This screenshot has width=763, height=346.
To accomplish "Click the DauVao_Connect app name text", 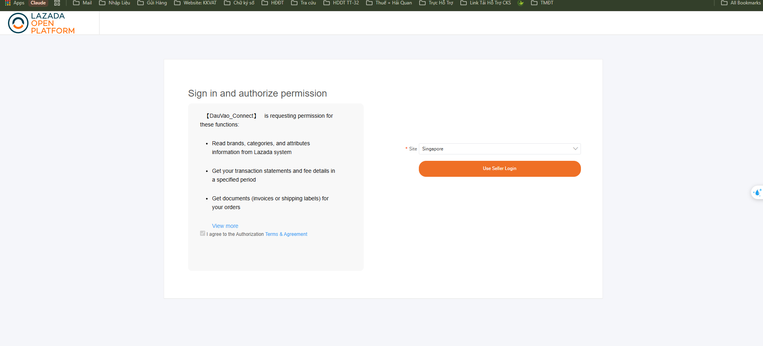I will pyautogui.click(x=232, y=116).
